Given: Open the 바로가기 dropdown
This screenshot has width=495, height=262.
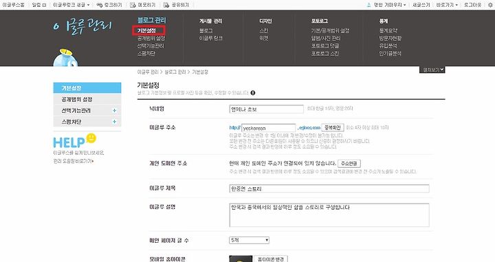Looking at the screenshot, I should (447, 5).
